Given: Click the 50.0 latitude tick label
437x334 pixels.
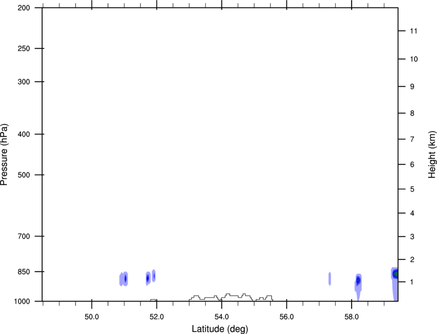Looking at the screenshot, I should [92, 317].
